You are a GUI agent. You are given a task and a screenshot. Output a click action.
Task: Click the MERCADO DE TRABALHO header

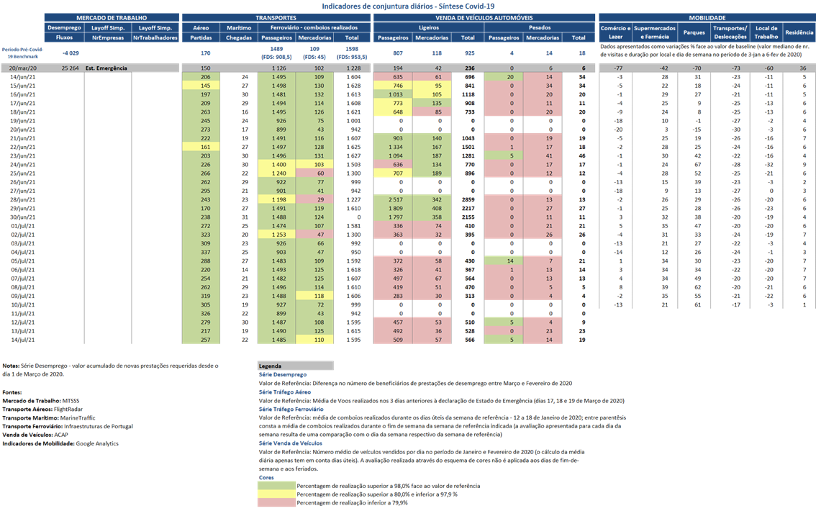coord(112,18)
